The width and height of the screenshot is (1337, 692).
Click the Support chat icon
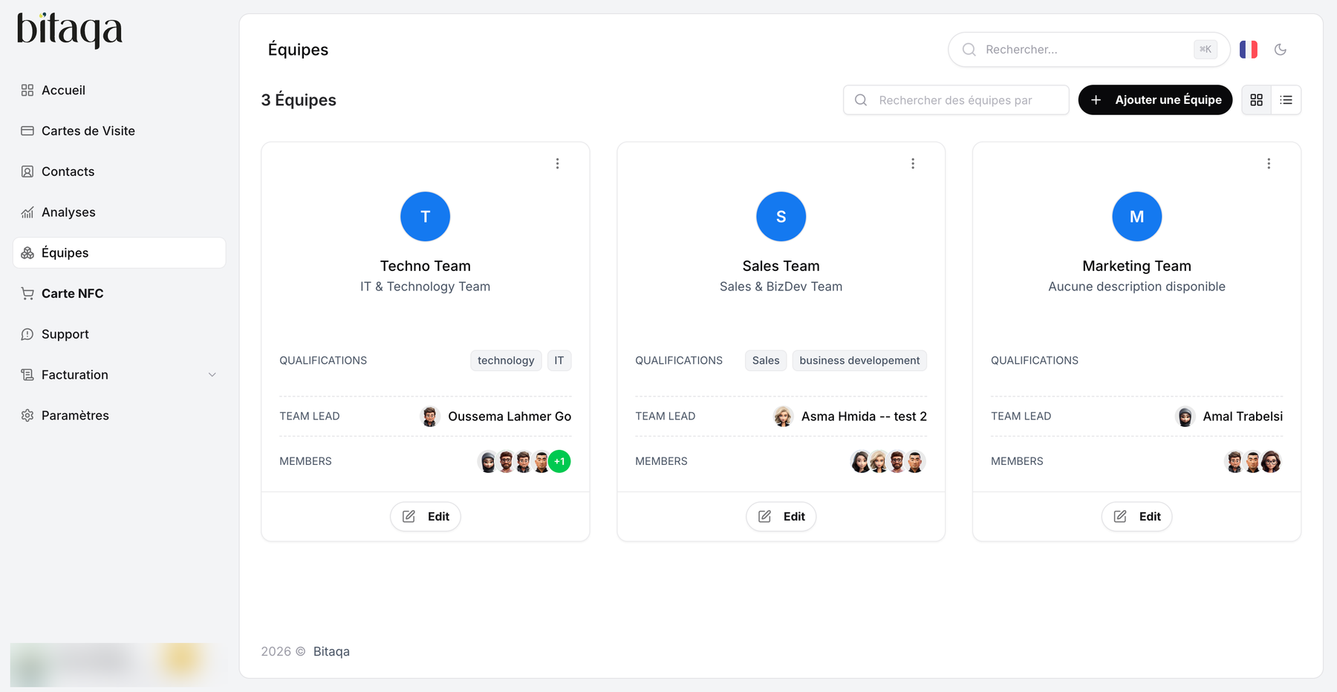[27, 334]
